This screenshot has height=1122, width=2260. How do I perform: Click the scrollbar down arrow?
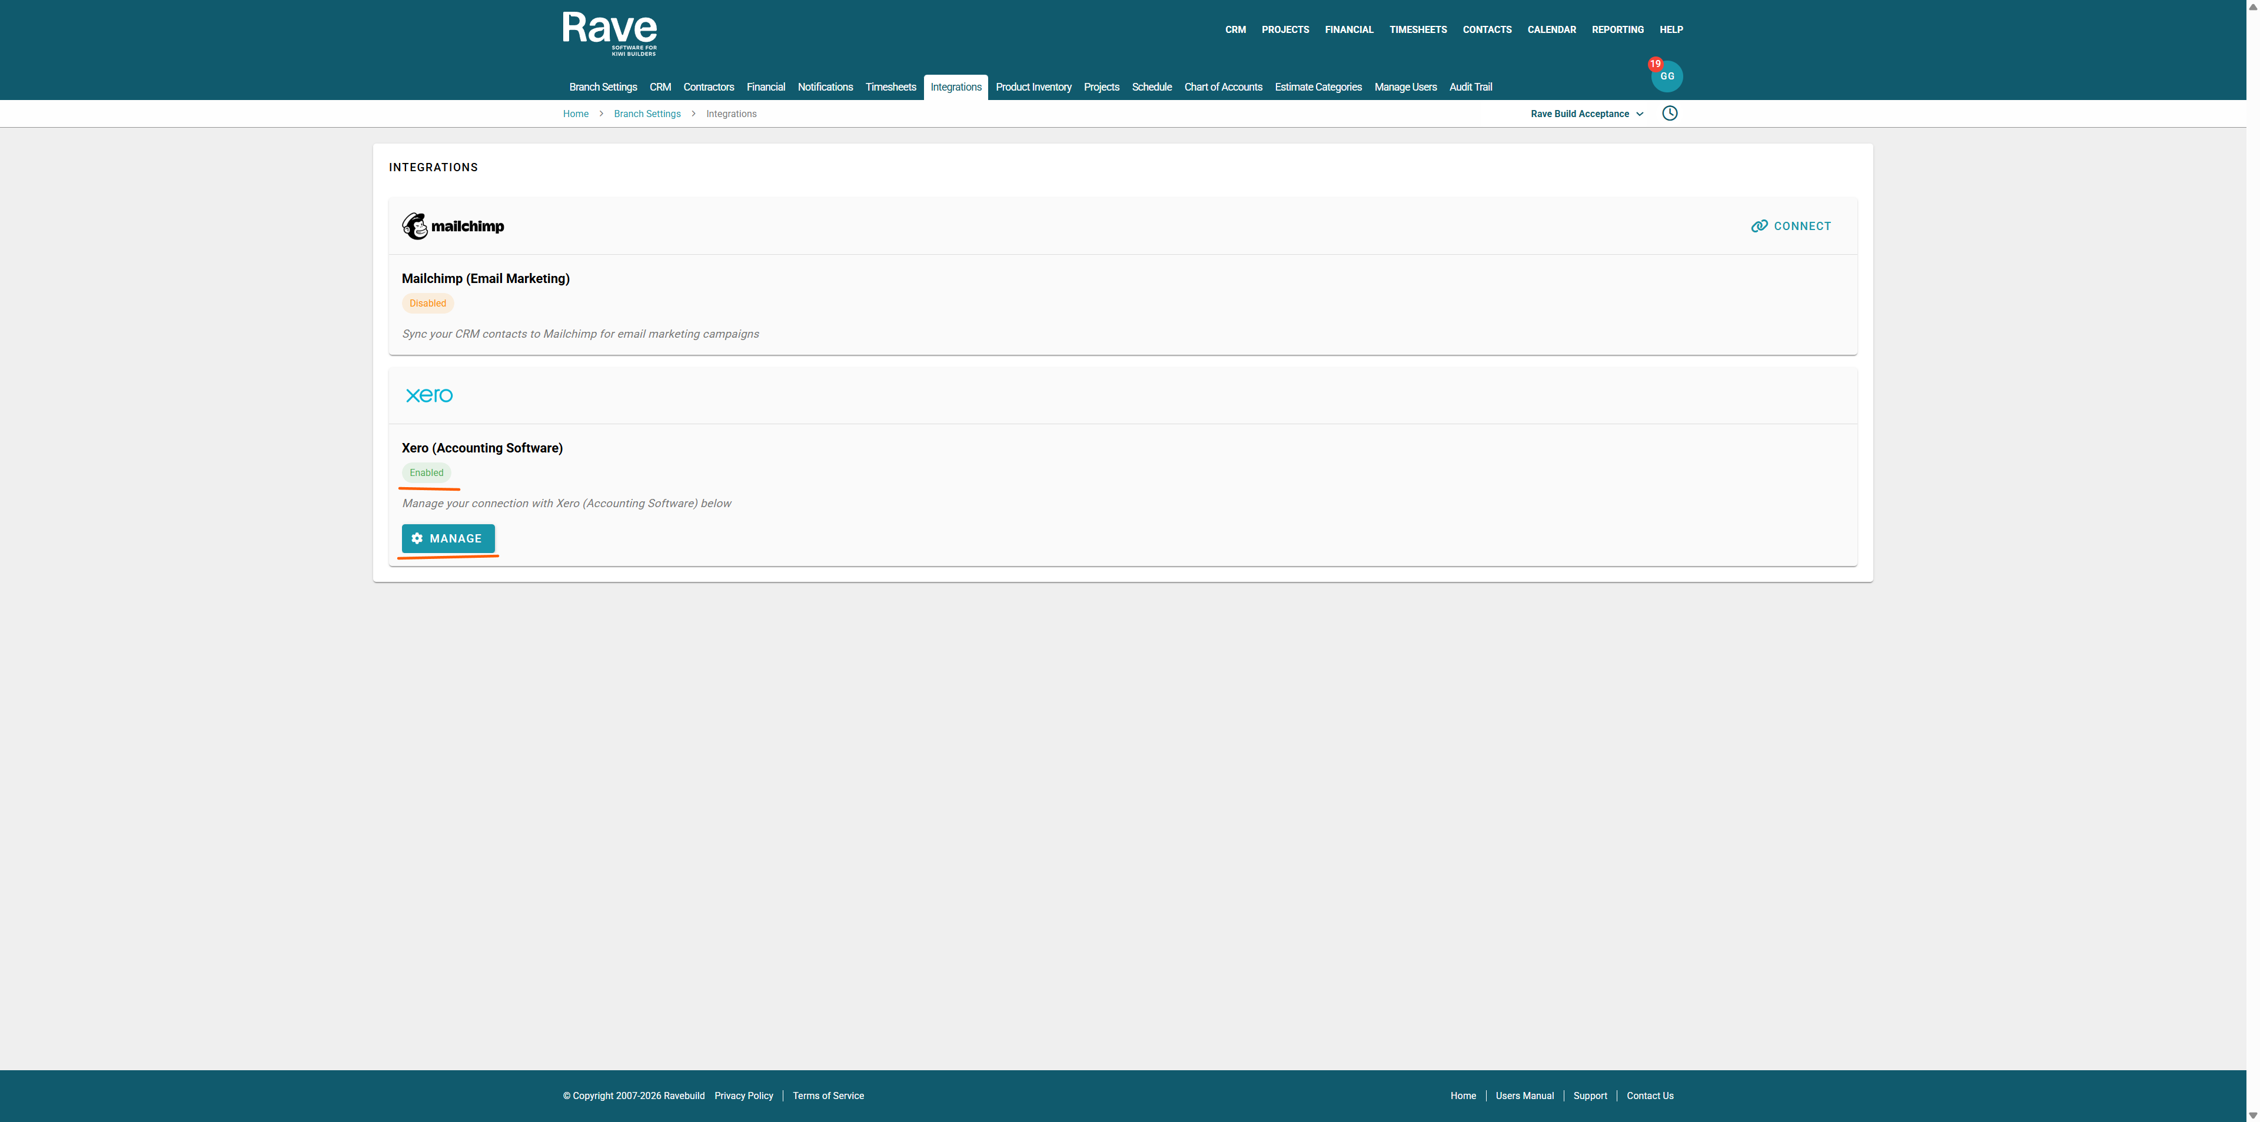click(x=2252, y=1116)
